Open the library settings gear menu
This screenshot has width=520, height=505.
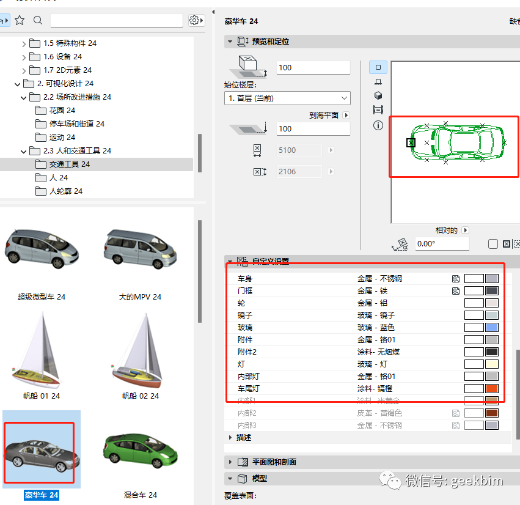[x=196, y=21]
